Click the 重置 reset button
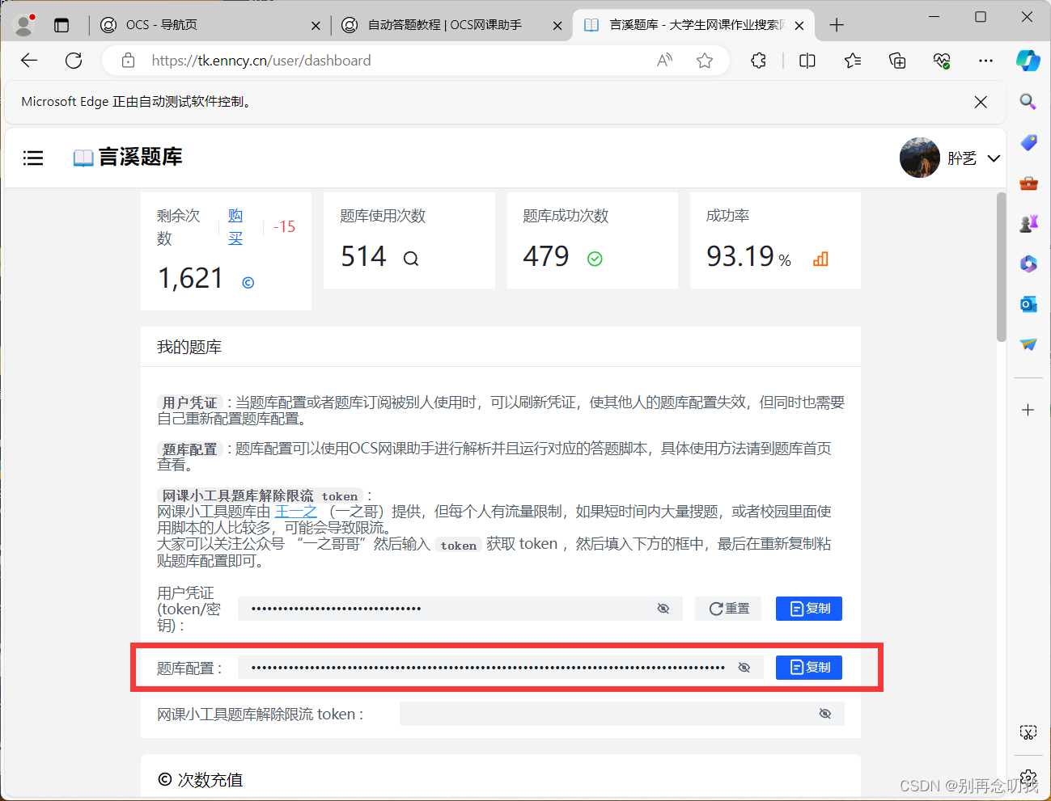Viewport: 1051px width, 801px height. pos(728,609)
